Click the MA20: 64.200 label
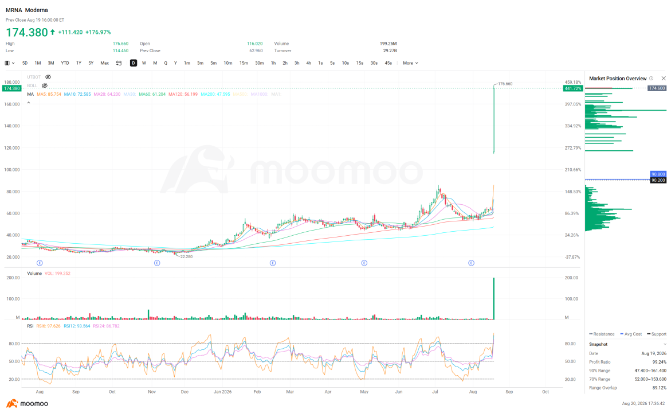The image size is (671, 413). (107, 94)
